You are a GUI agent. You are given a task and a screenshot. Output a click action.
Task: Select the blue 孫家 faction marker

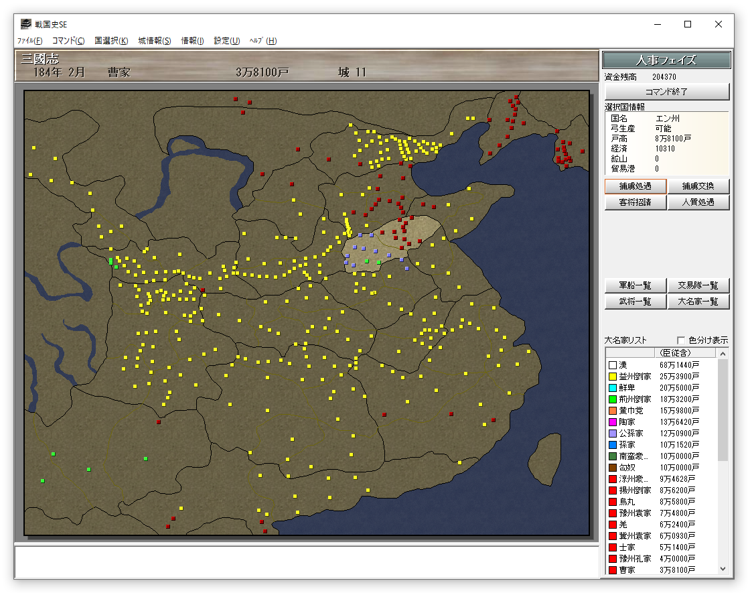612,445
